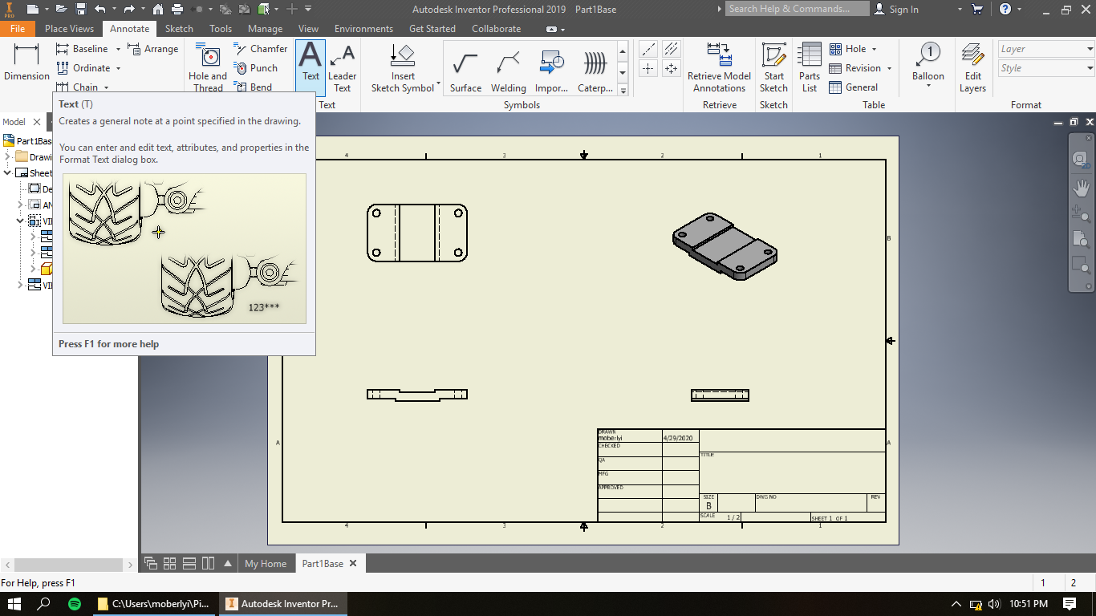The height and width of the screenshot is (616, 1096).
Task: Insert a Parts List table
Action: pos(810,67)
